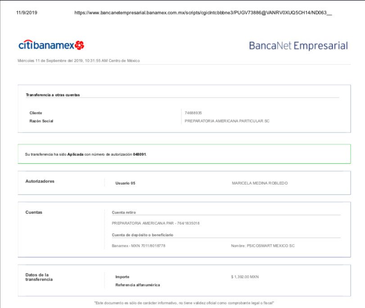The height and width of the screenshot is (308, 365).
Task: Select the print date 11/9/2019
Action: (27, 13)
